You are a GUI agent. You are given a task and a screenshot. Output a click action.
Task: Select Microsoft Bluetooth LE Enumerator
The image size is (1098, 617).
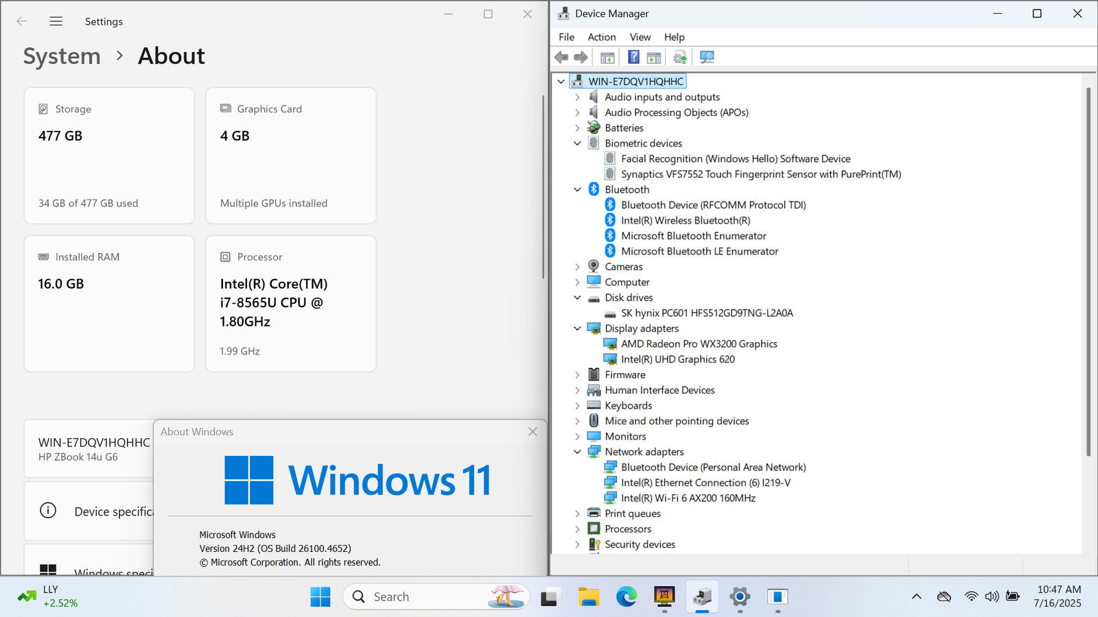pyautogui.click(x=699, y=252)
